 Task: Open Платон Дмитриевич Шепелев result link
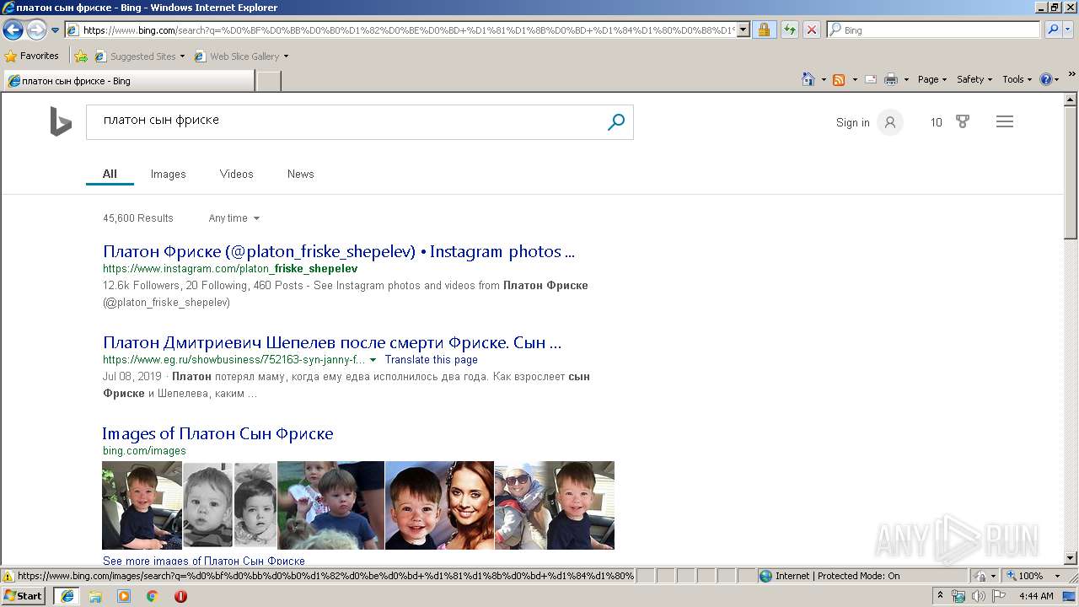pos(332,342)
